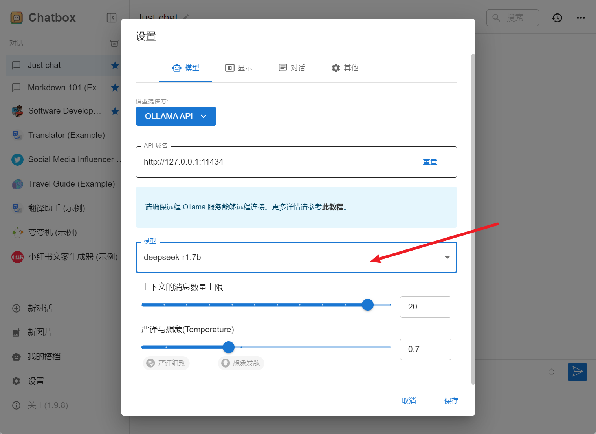596x434 pixels.
Task: Open the 关于(1.9.8) about entry
Action: pos(63,405)
